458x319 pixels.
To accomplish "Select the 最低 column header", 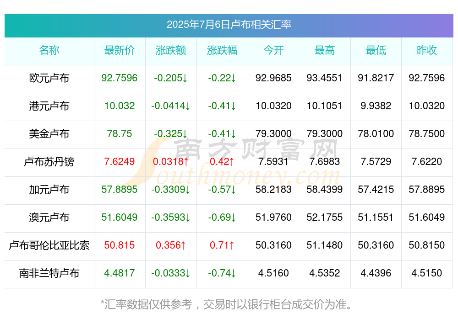I will 376,50.
